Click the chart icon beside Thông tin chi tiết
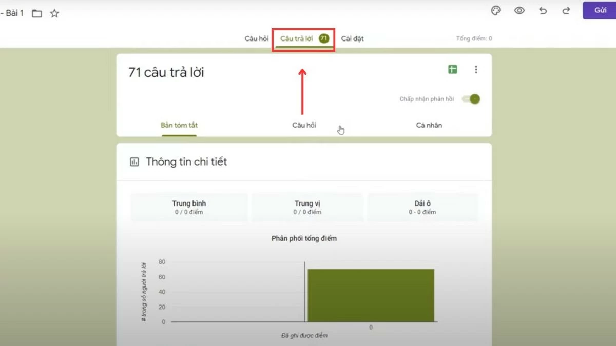This screenshot has width=616, height=346. (x=133, y=161)
